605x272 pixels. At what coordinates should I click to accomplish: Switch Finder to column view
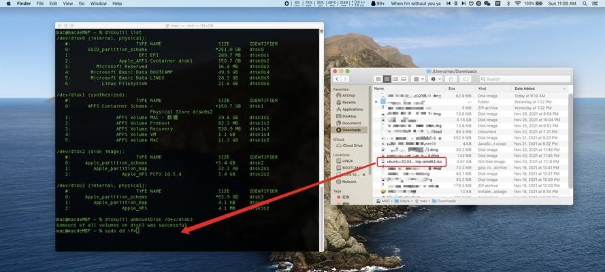click(x=395, y=79)
